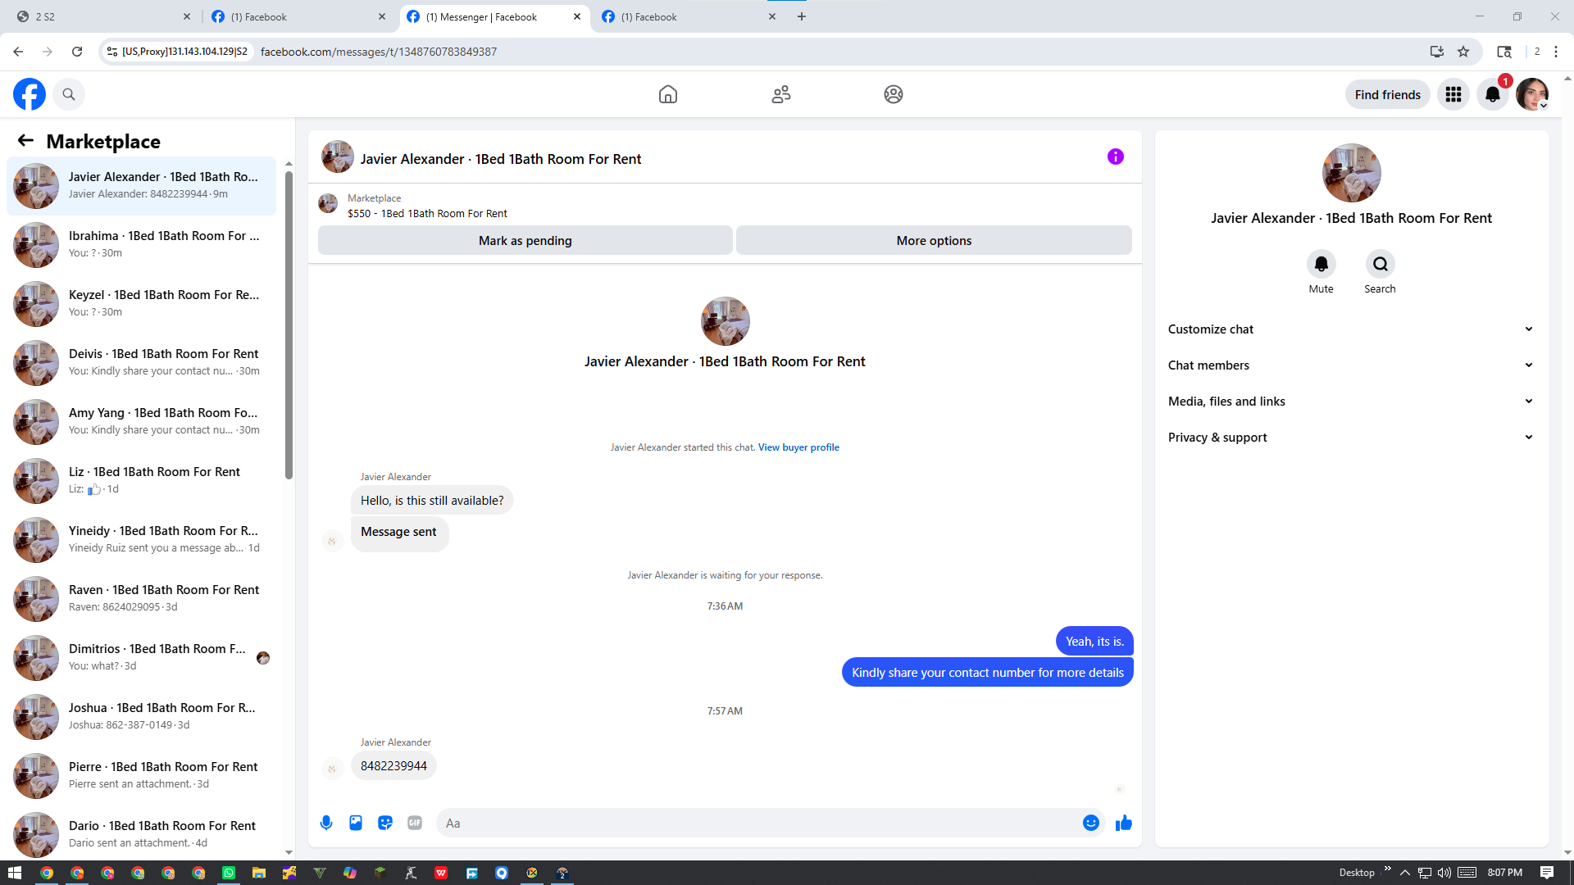1574x885 pixels.
Task: Switch to the '2 S2' browser tab
Action: point(102,16)
